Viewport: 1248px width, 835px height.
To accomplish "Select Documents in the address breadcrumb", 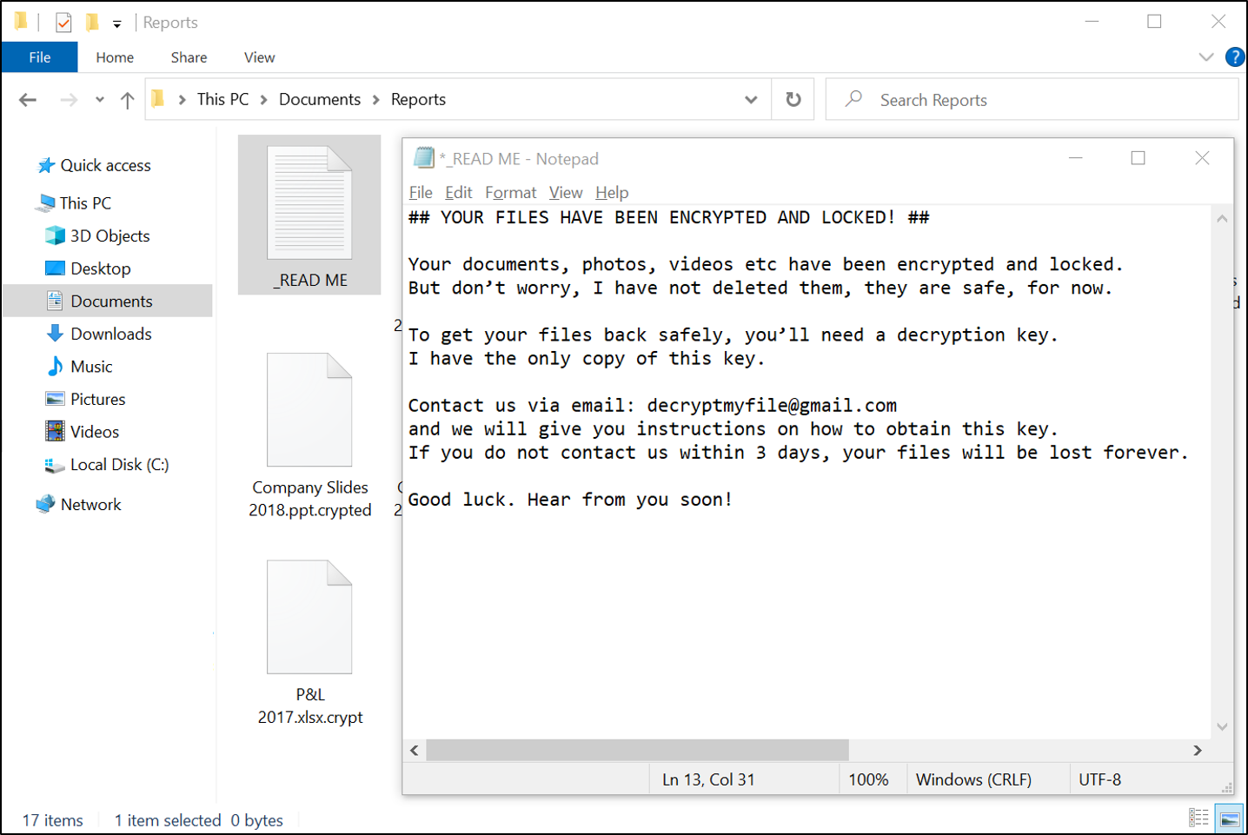I will [320, 99].
